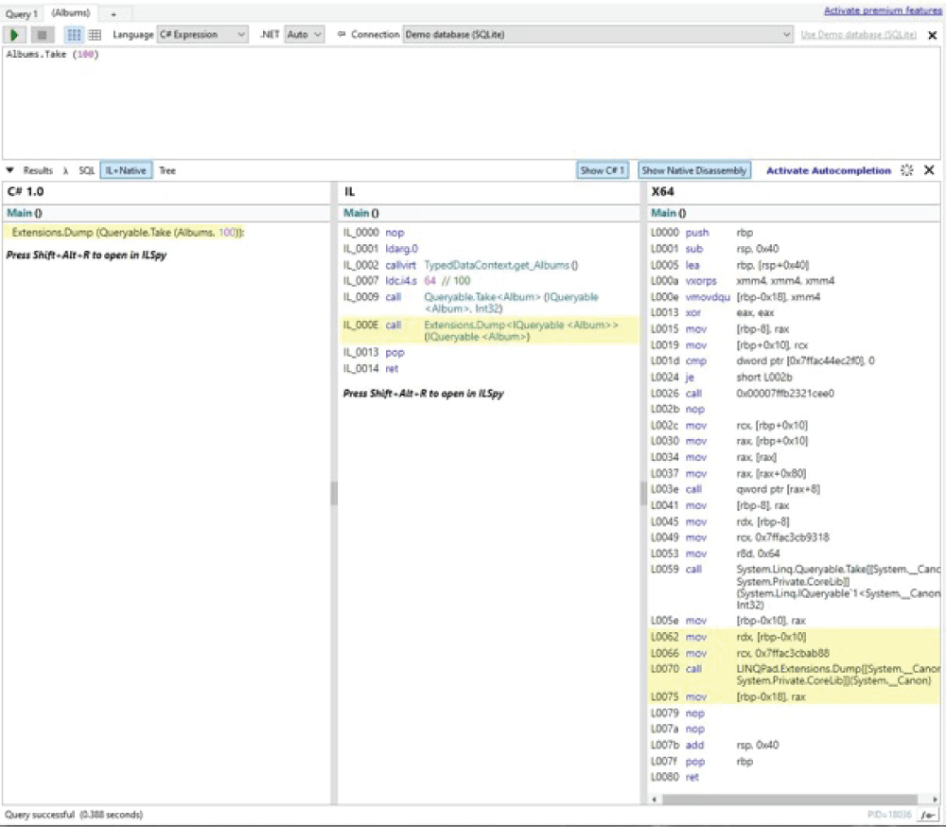
Task: Click the L0053 mov r8d, 0x64 line
Action: (x=715, y=554)
